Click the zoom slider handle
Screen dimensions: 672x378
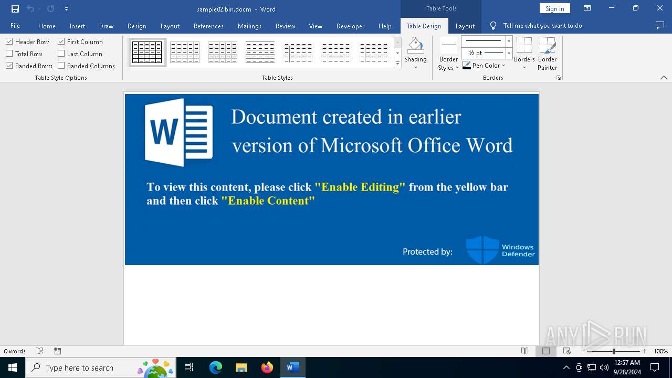(614, 351)
